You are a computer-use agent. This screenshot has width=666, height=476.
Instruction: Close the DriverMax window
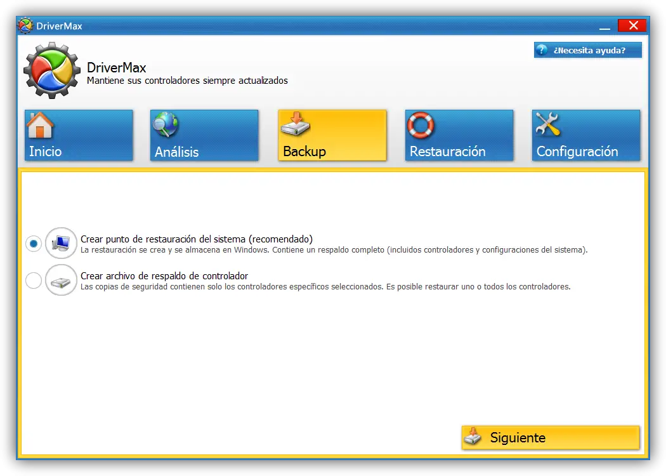[x=632, y=25]
